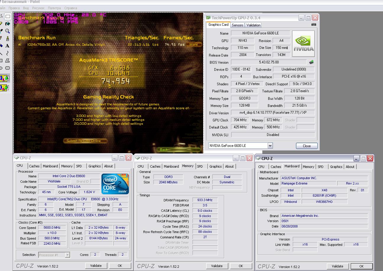Click the save BIOS icon in GPU-Z

(x=311, y=62)
